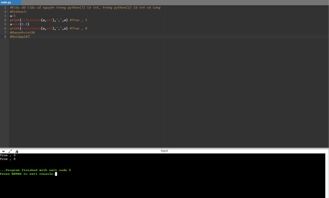
Task: Click the '#Daoanhviet96' comment
Action: point(22,32)
